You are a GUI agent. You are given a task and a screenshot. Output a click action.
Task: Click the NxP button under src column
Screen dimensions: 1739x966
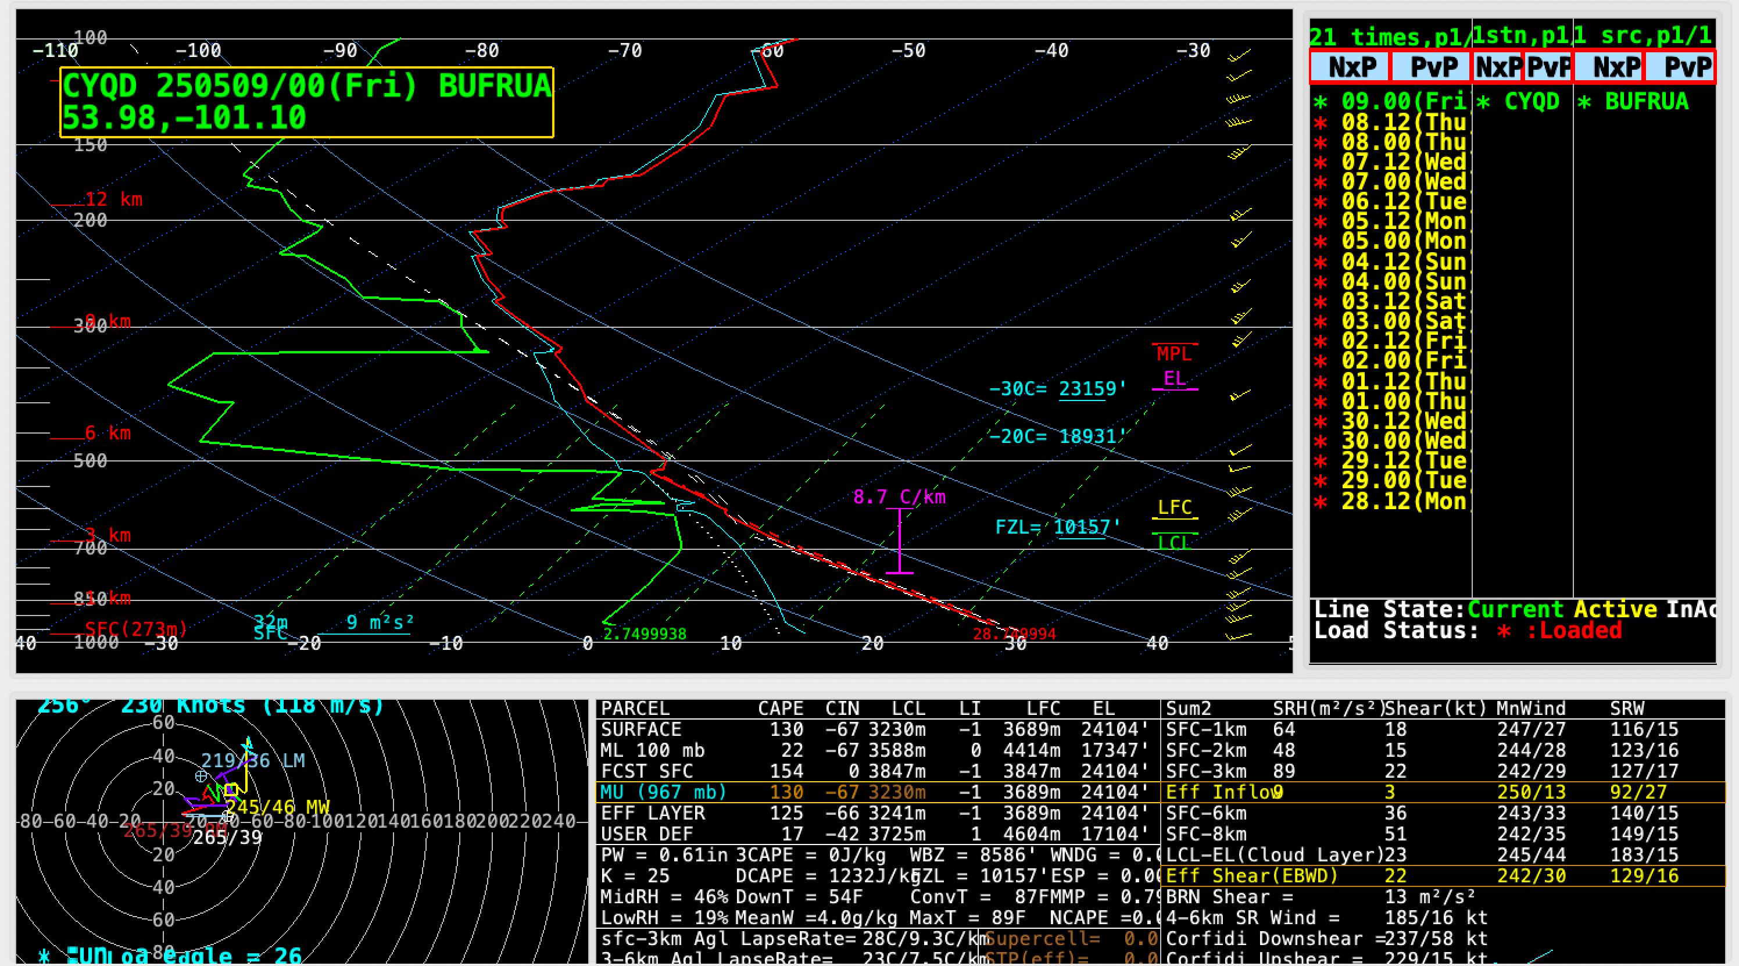coord(1609,67)
